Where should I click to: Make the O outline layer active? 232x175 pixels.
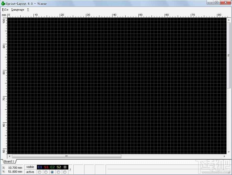point(65,172)
